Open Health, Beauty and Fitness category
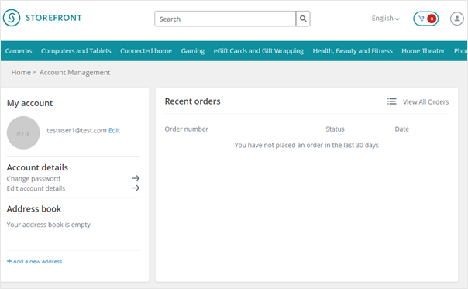Image resolution: width=468 pixels, height=289 pixels. click(x=353, y=51)
